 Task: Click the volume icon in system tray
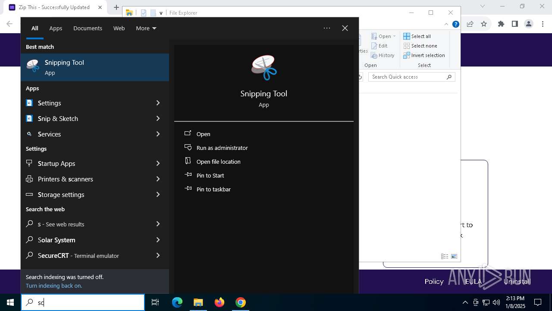[496, 302]
